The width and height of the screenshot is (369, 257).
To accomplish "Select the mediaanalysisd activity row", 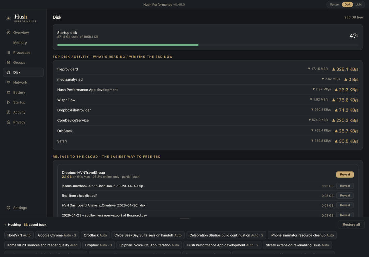I will tap(208, 79).
